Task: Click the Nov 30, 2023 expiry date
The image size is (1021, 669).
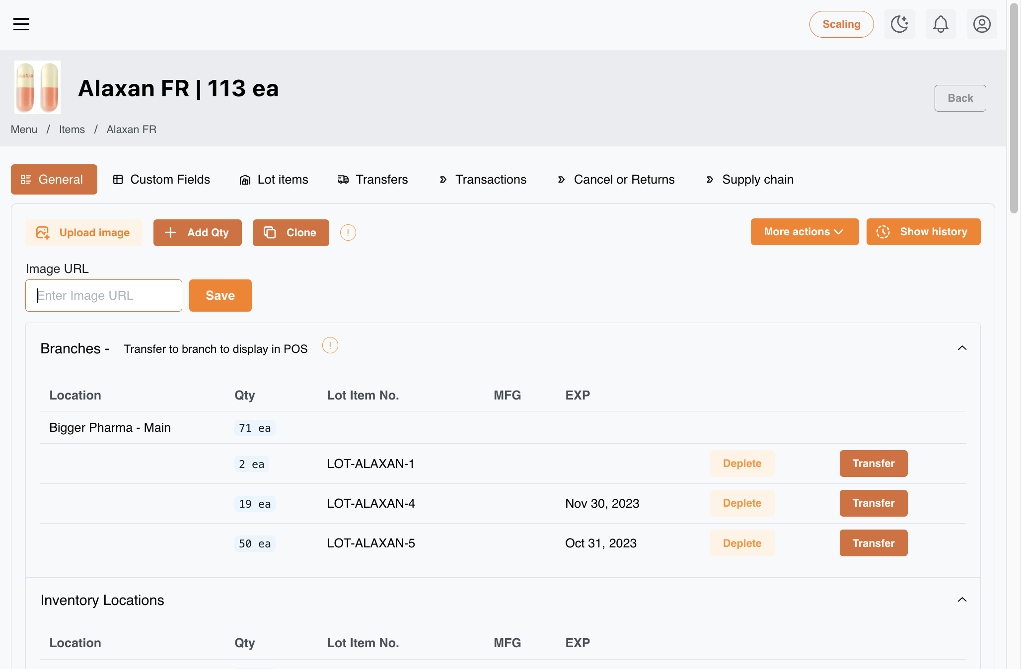Action: coord(602,503)
